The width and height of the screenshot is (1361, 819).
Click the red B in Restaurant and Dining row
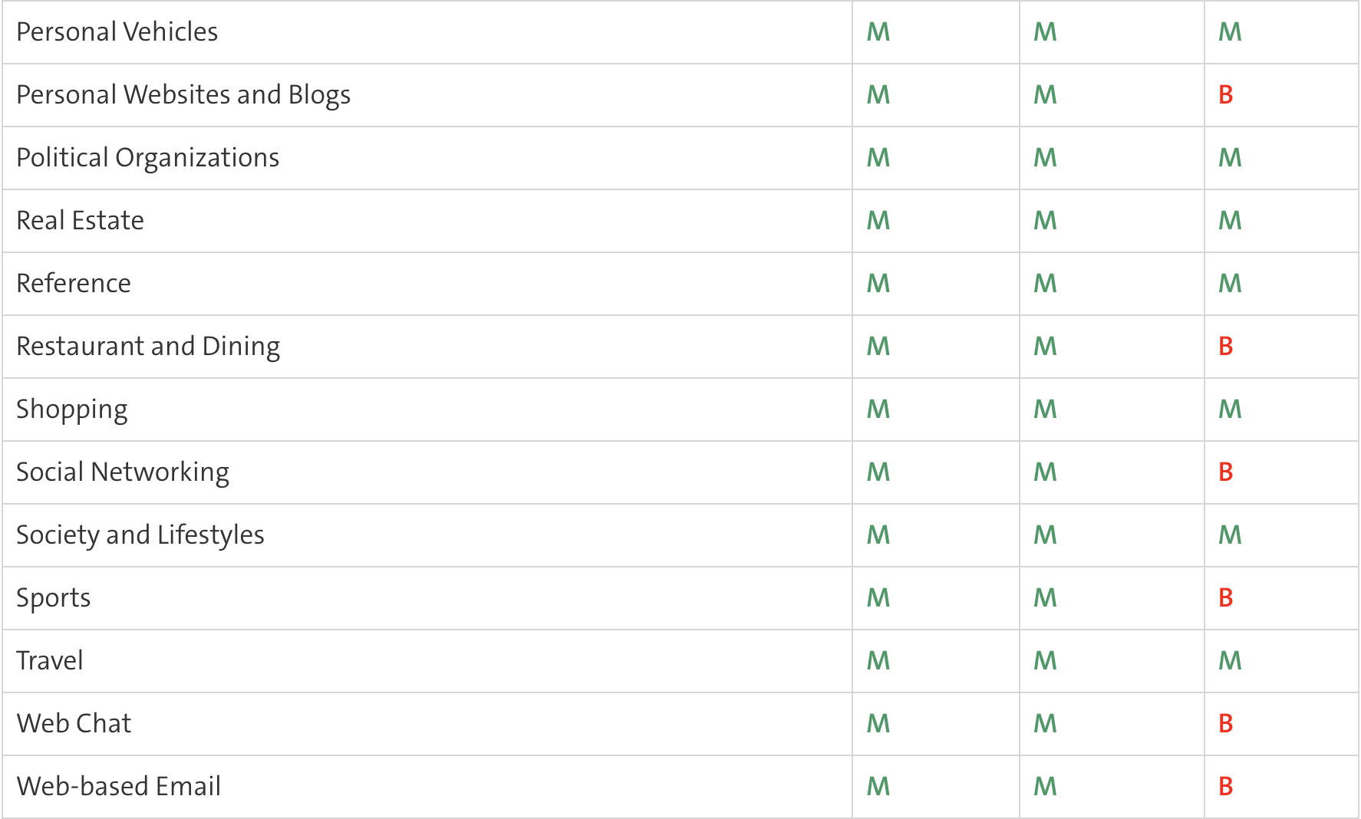pos(1225,347)
